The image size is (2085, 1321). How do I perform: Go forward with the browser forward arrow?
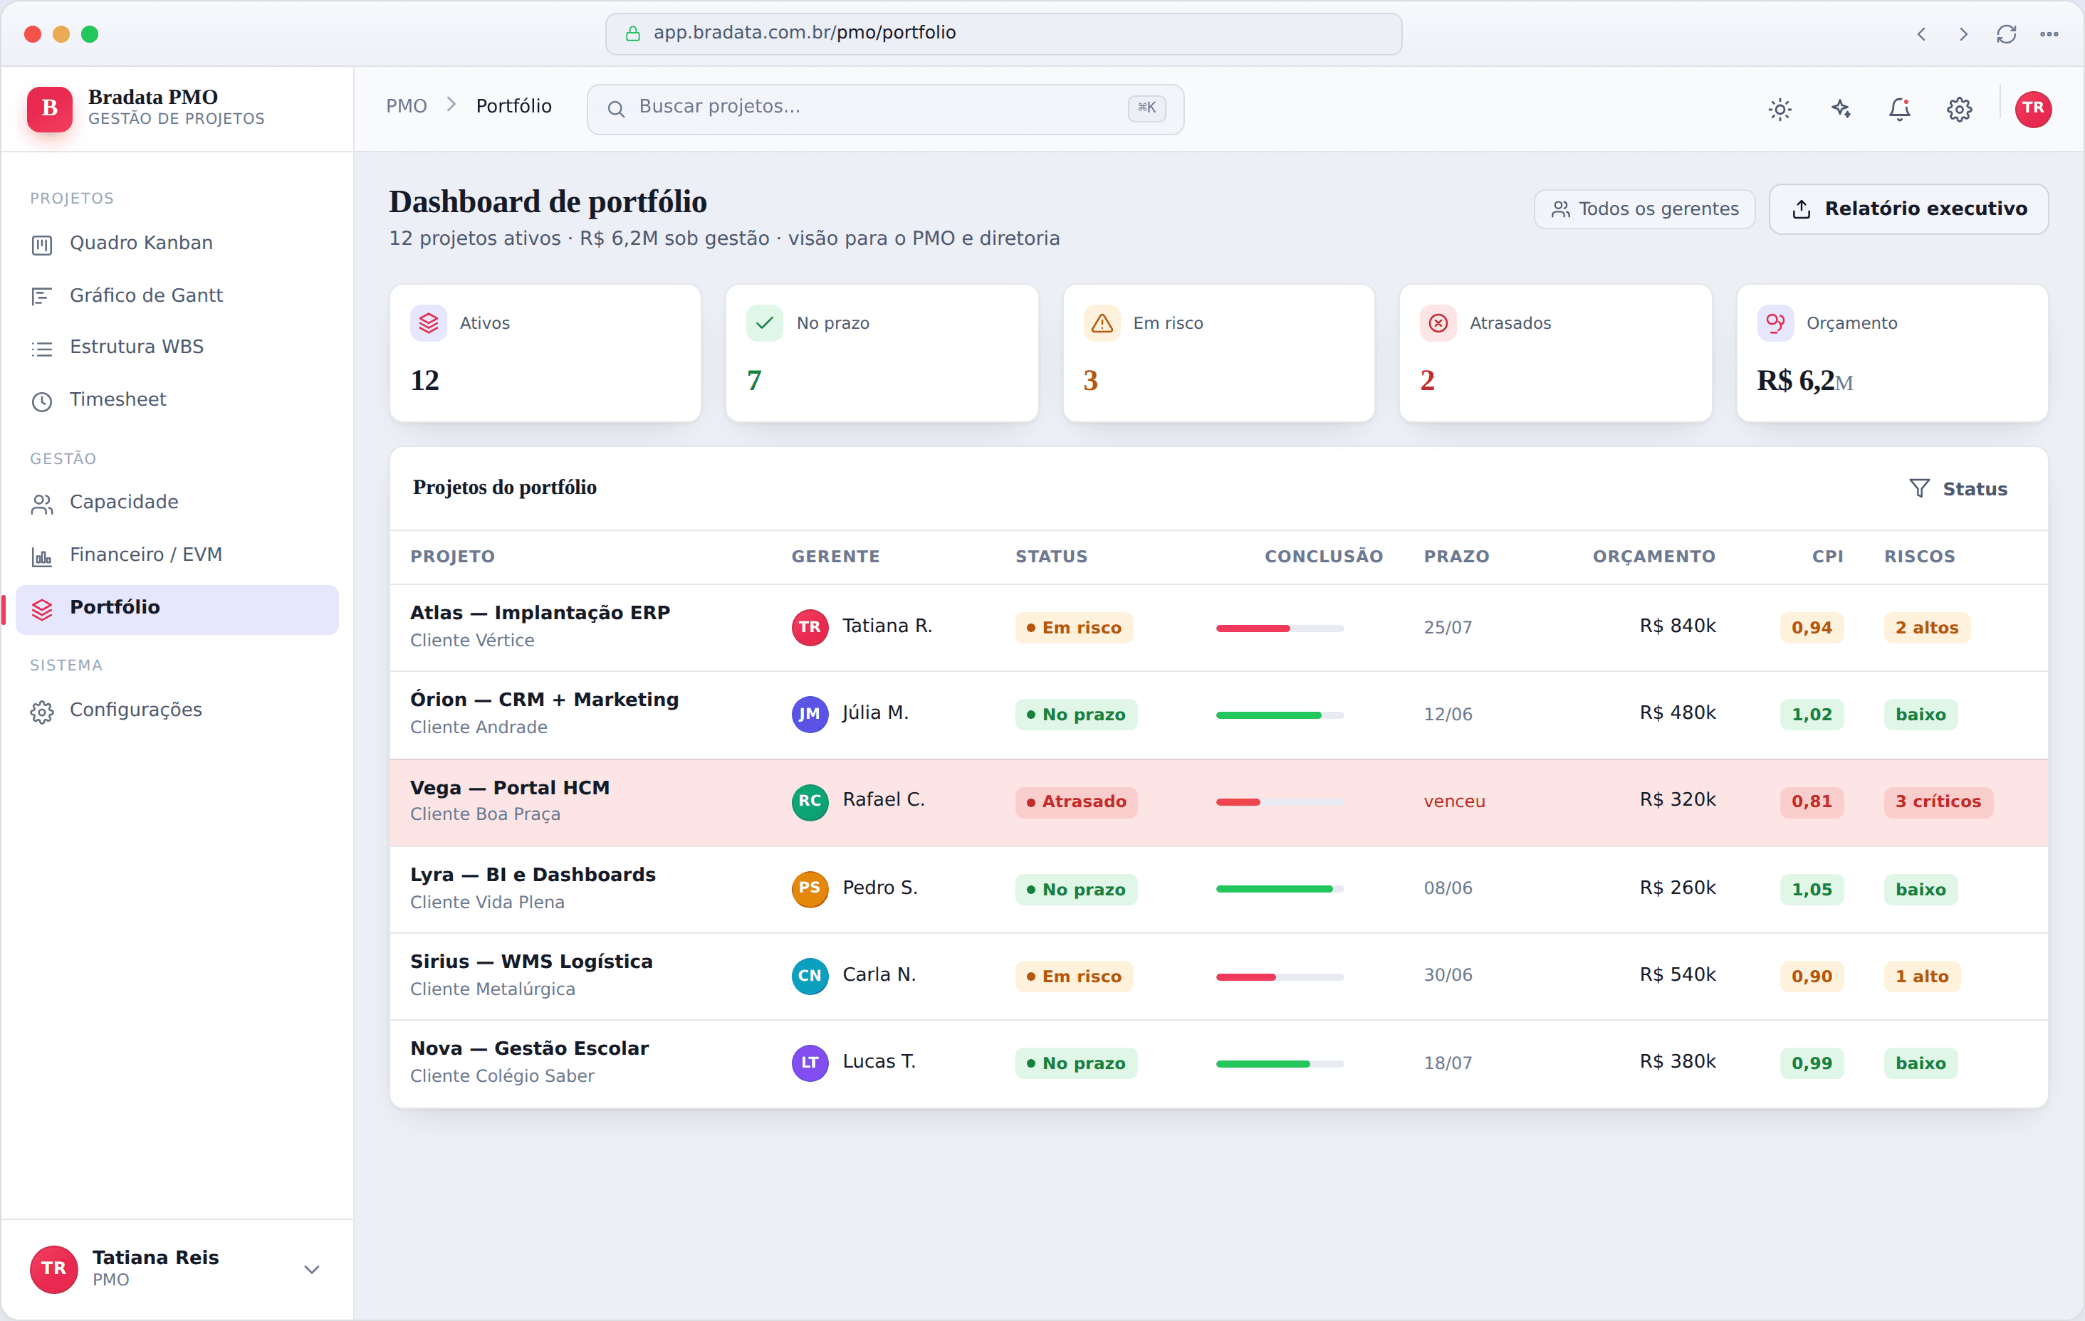point(1963,35)
